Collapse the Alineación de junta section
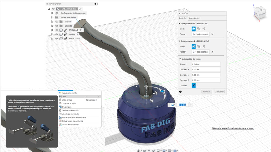 [x=180, y=59]
